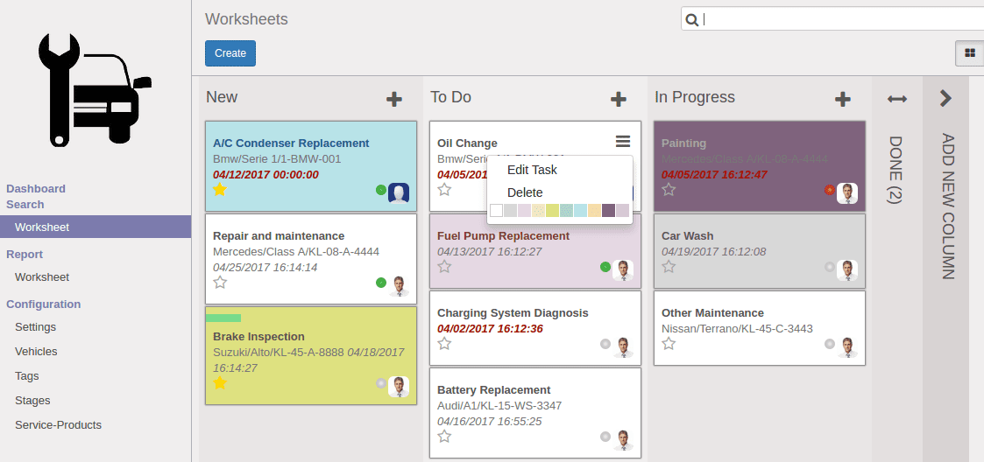Viewport: 984px width, 462px height.
Task: Toggle favorite star on Car Wash card
Action: 669,266
